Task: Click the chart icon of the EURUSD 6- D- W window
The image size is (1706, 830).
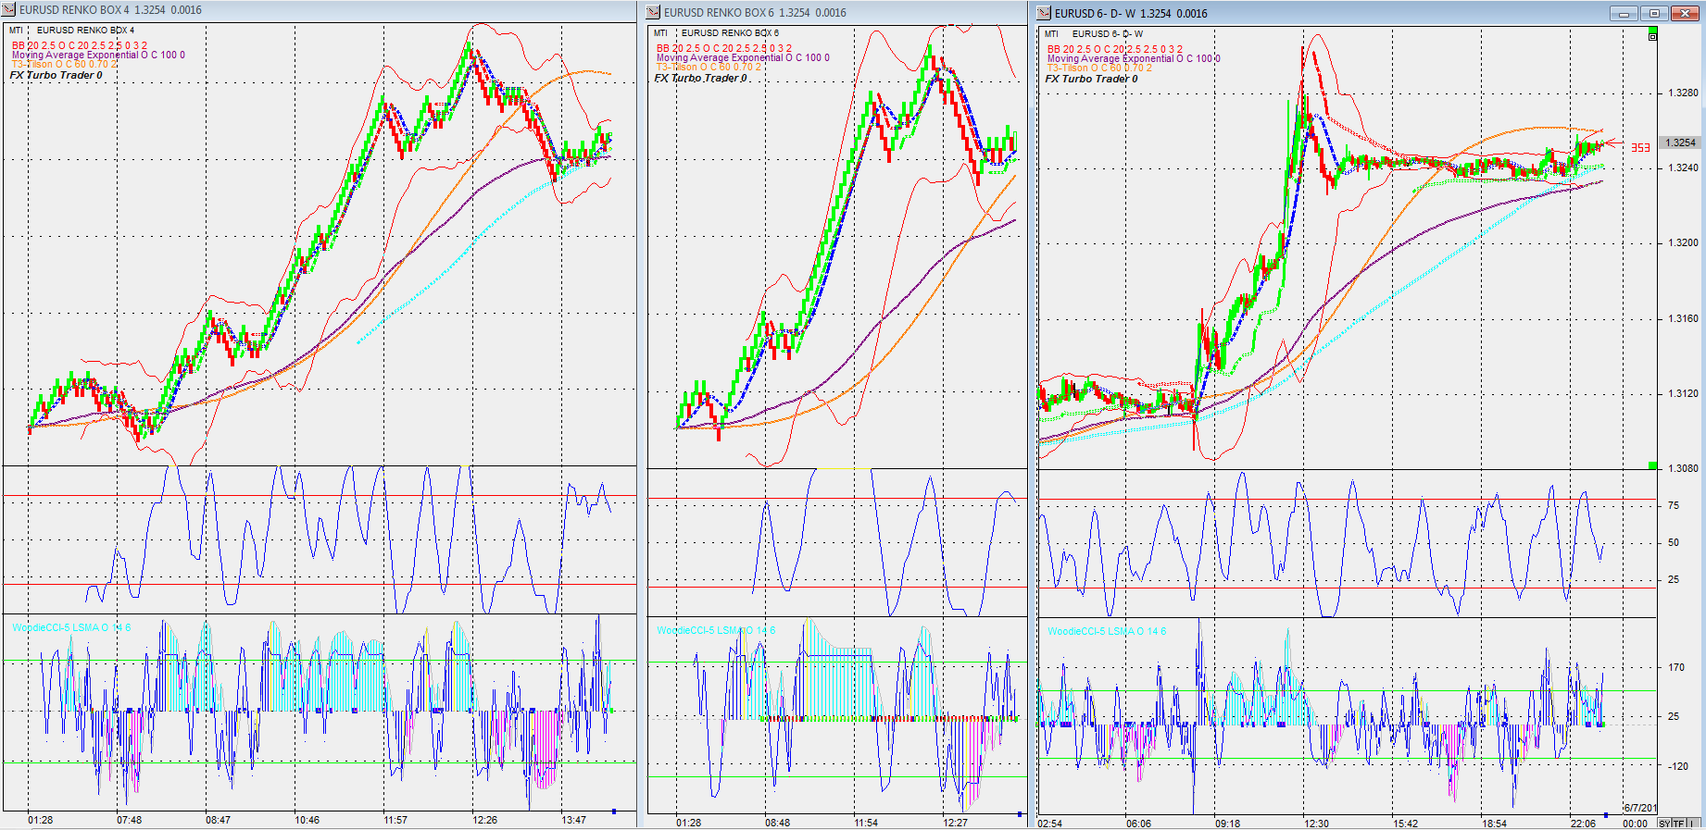Action: click(1044, 13)
